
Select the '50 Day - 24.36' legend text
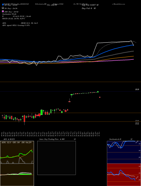click(11, 8)
